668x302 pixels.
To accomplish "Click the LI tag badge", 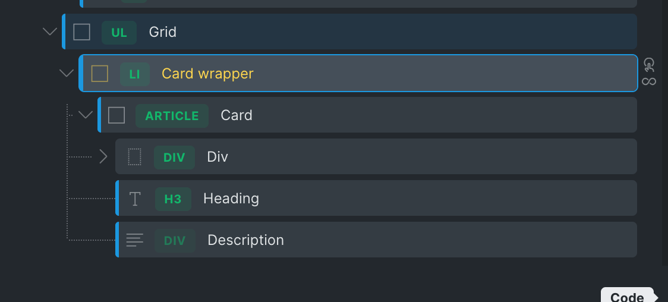I will [x=134, y=74].
